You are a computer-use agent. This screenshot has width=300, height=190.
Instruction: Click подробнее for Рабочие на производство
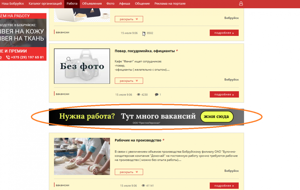point(224,186)
